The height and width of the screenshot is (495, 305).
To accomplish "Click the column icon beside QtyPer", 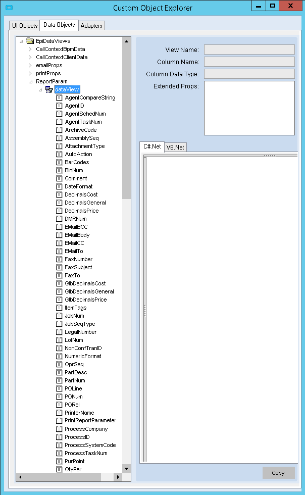I will (x=59, y=469).
